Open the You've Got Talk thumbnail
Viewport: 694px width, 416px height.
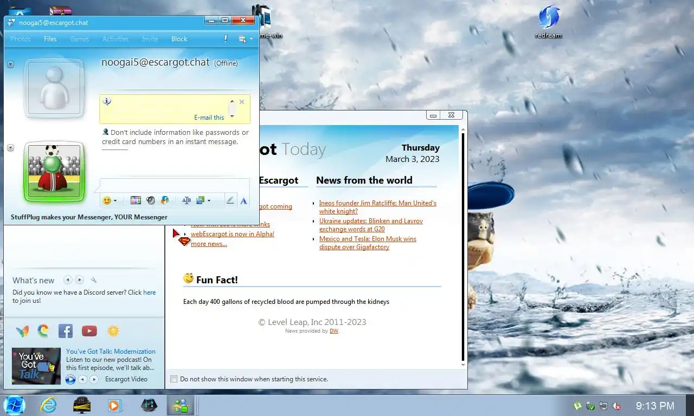coord(36,366)
